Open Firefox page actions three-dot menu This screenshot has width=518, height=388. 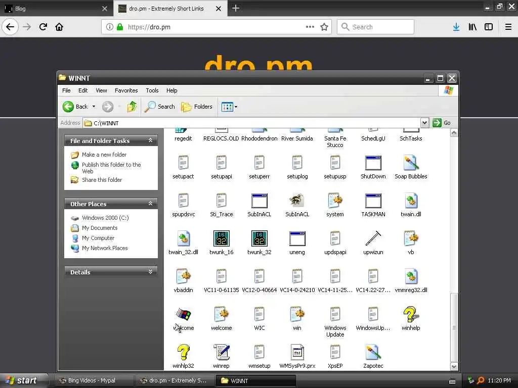[x=310, y=27]
